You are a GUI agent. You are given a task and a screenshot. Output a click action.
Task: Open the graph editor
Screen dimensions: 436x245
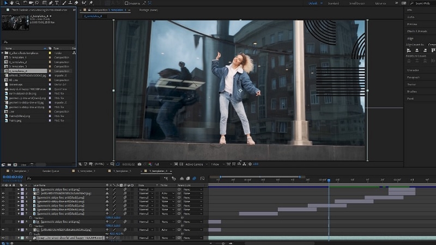pos(202,179)
